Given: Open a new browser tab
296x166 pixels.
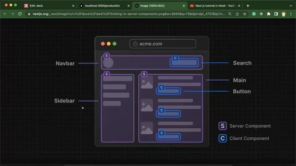Looking at the screenshot, I should 248,6.
